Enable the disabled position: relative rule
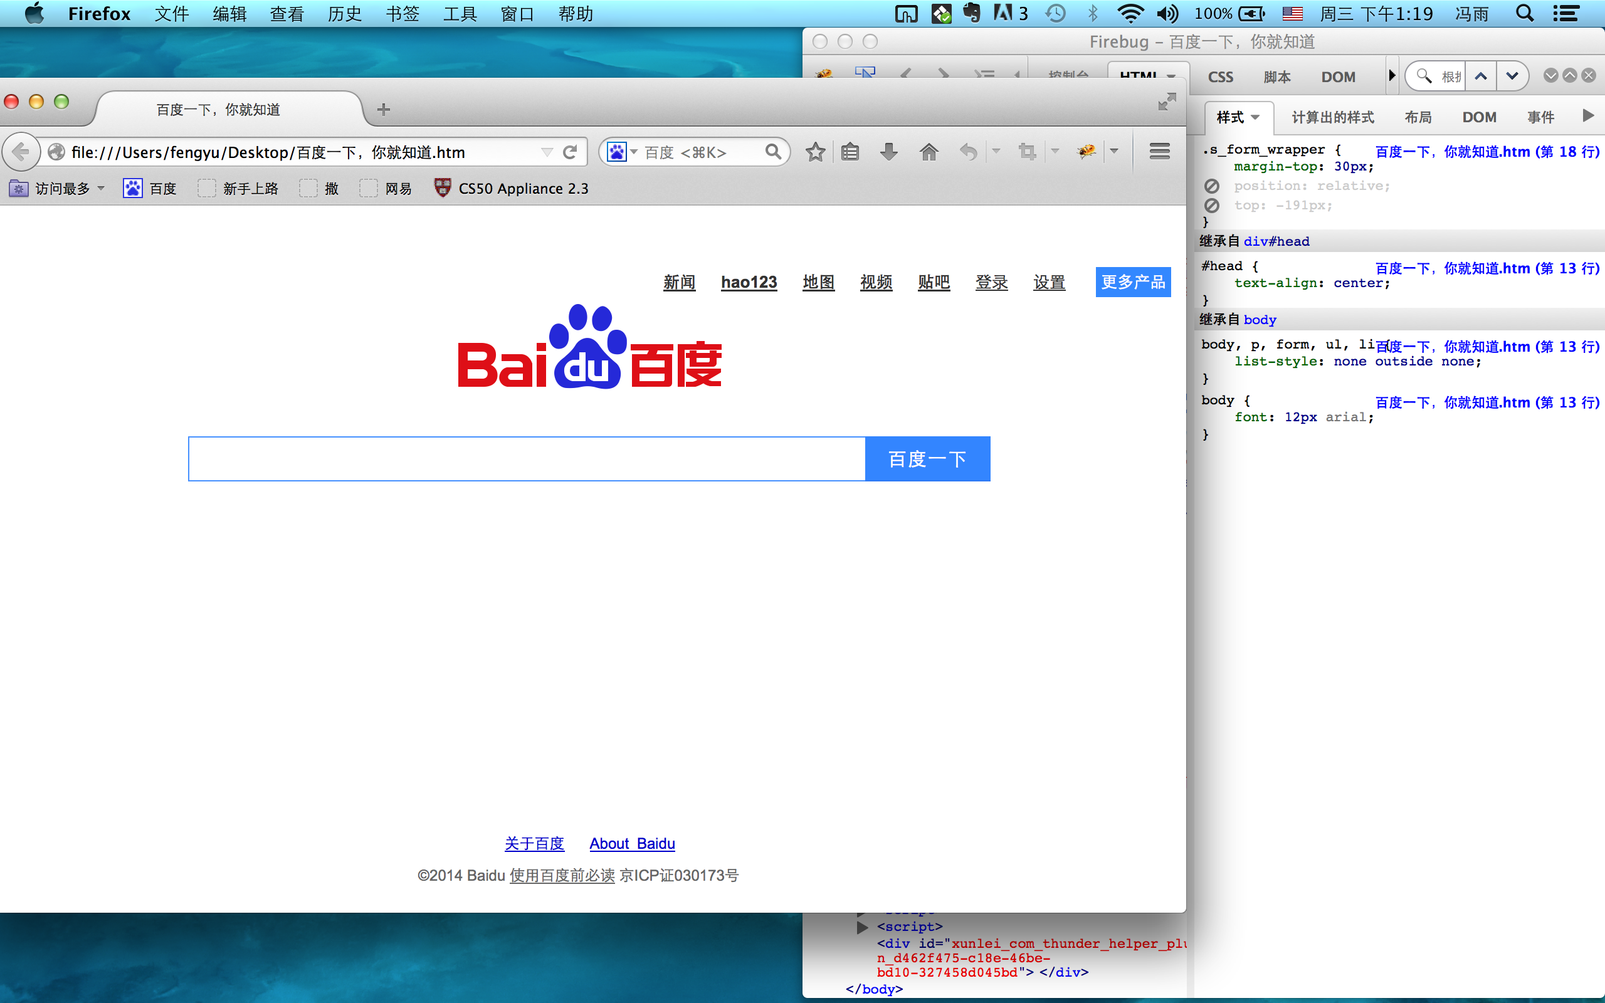Screen dimensions: 1605x1003 [x=1212, y=186]
